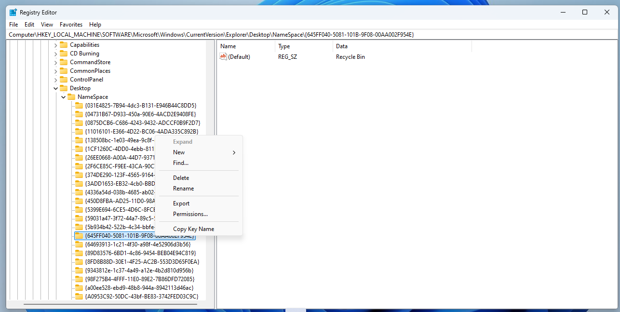Click the Name column header
The height and width of the screenshot is (312, 620).
click(246, 46)
